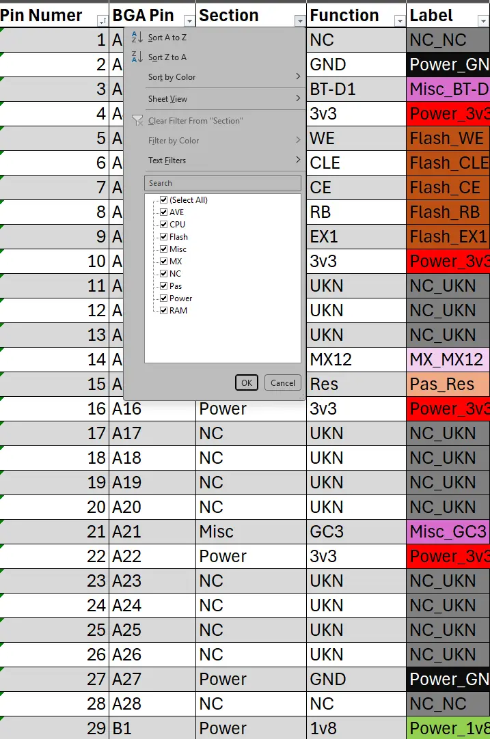Select the CLE function cell
Screen dimensions: 490x739
coord(356,163)
